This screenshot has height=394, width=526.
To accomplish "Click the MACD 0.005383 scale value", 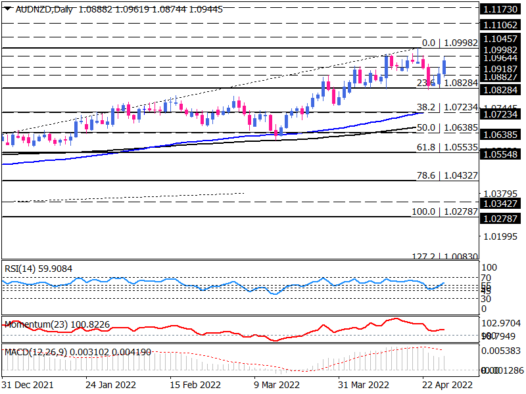I will click(x=501, y=351).
